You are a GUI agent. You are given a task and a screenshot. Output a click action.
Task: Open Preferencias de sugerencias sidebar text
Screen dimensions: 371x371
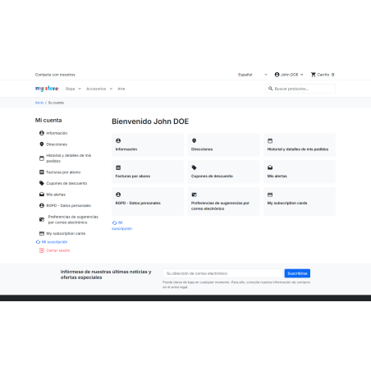(x=73, y=219)
